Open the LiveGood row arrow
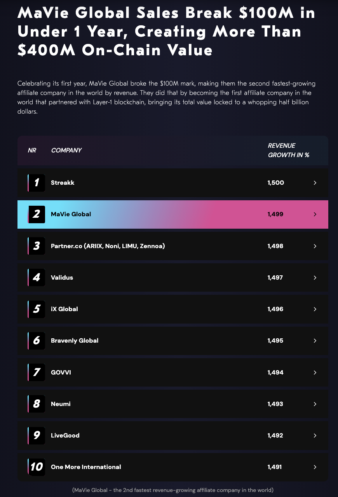Viewport: 338px width, 497px height. [x=315, y=436]
